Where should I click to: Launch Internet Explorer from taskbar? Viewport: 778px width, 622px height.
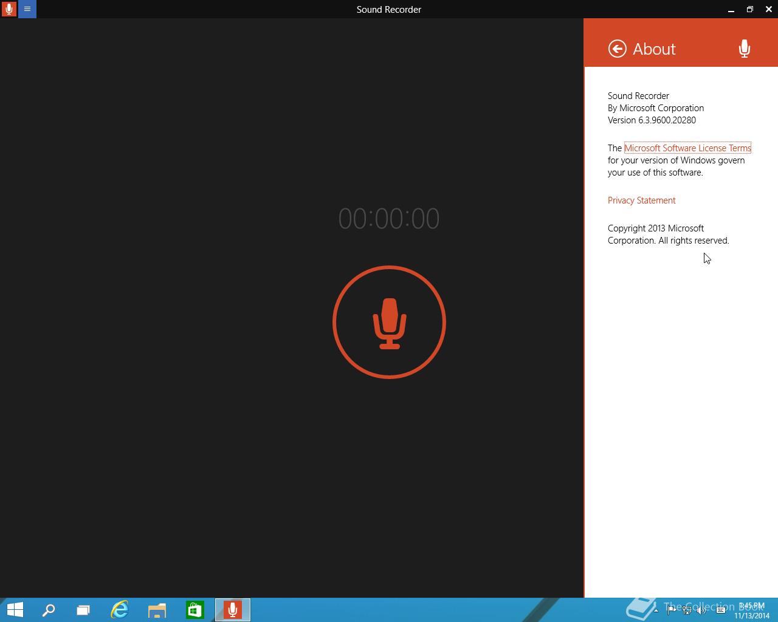120,610
